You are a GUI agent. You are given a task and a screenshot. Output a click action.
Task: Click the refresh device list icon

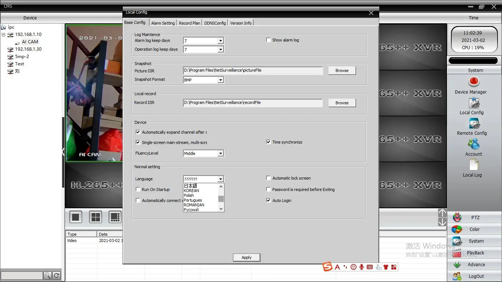coord(57,275)
